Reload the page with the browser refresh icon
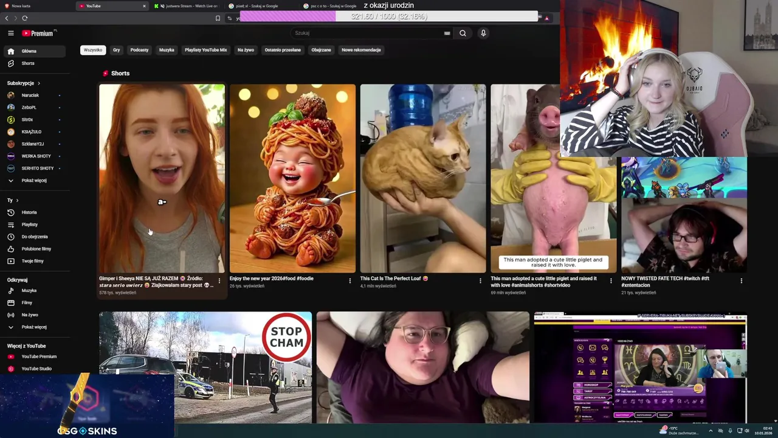778x438 pixels. tap(25, 18)
